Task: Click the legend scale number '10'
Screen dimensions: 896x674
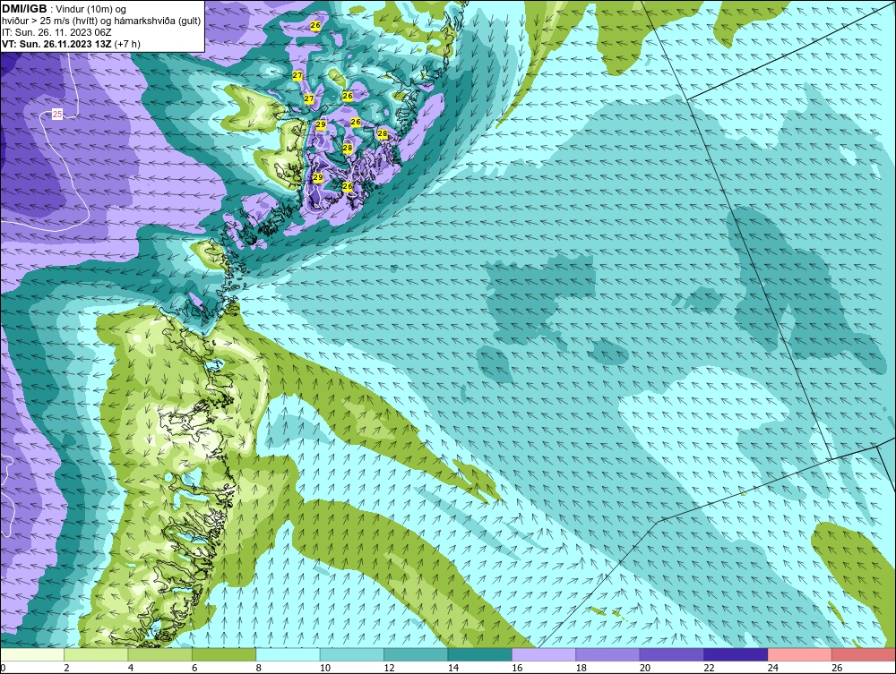Action: (x=325, y=668)
